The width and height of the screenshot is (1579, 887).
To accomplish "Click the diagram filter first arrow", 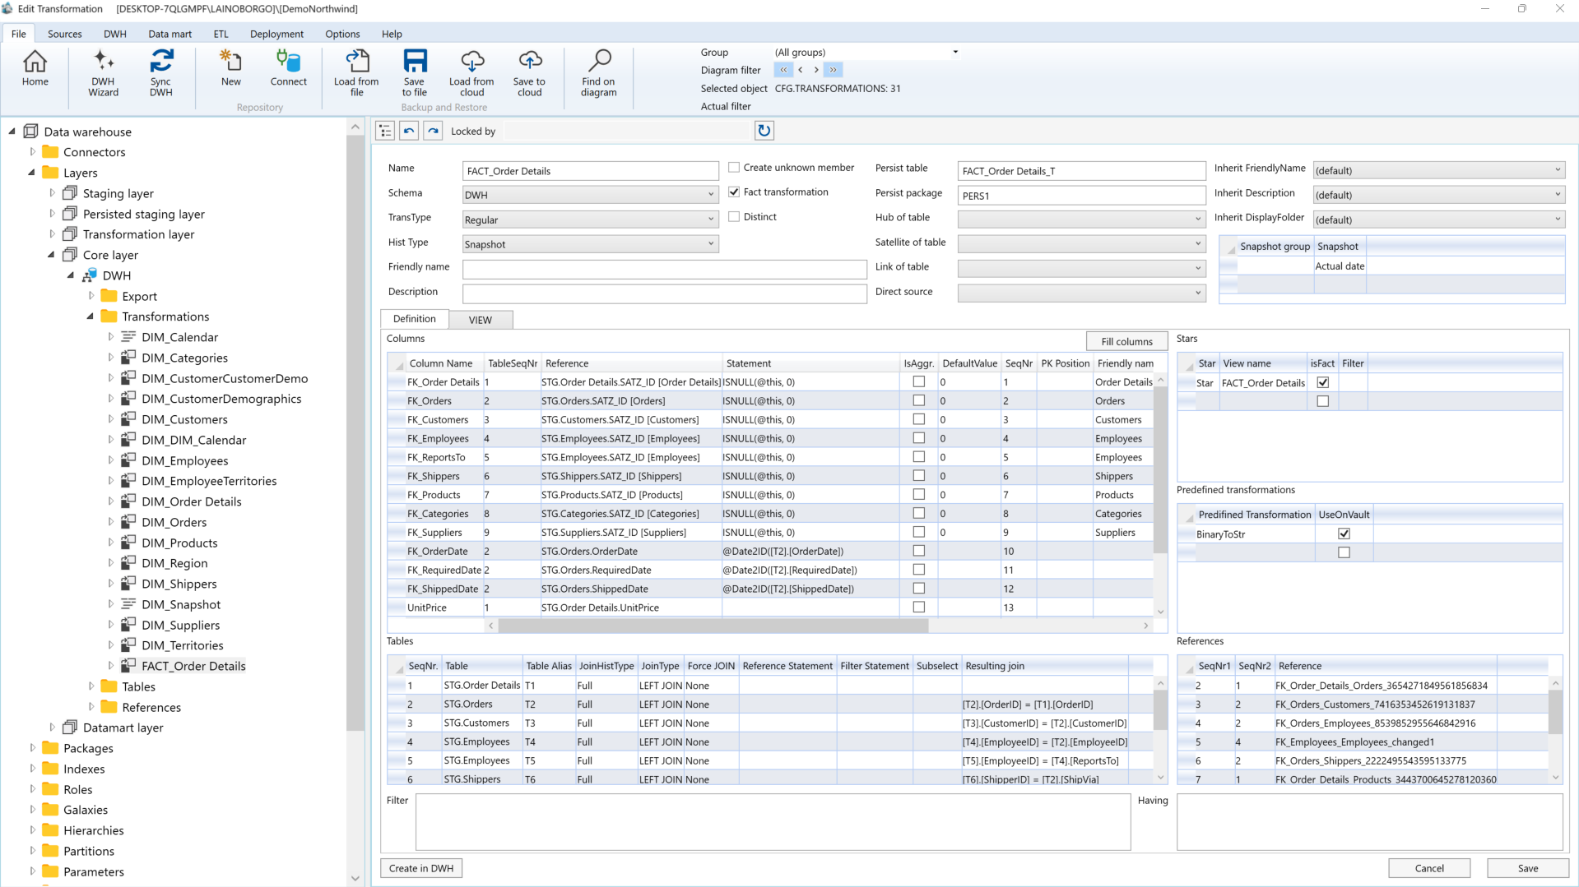I will [x=783, y=70].
